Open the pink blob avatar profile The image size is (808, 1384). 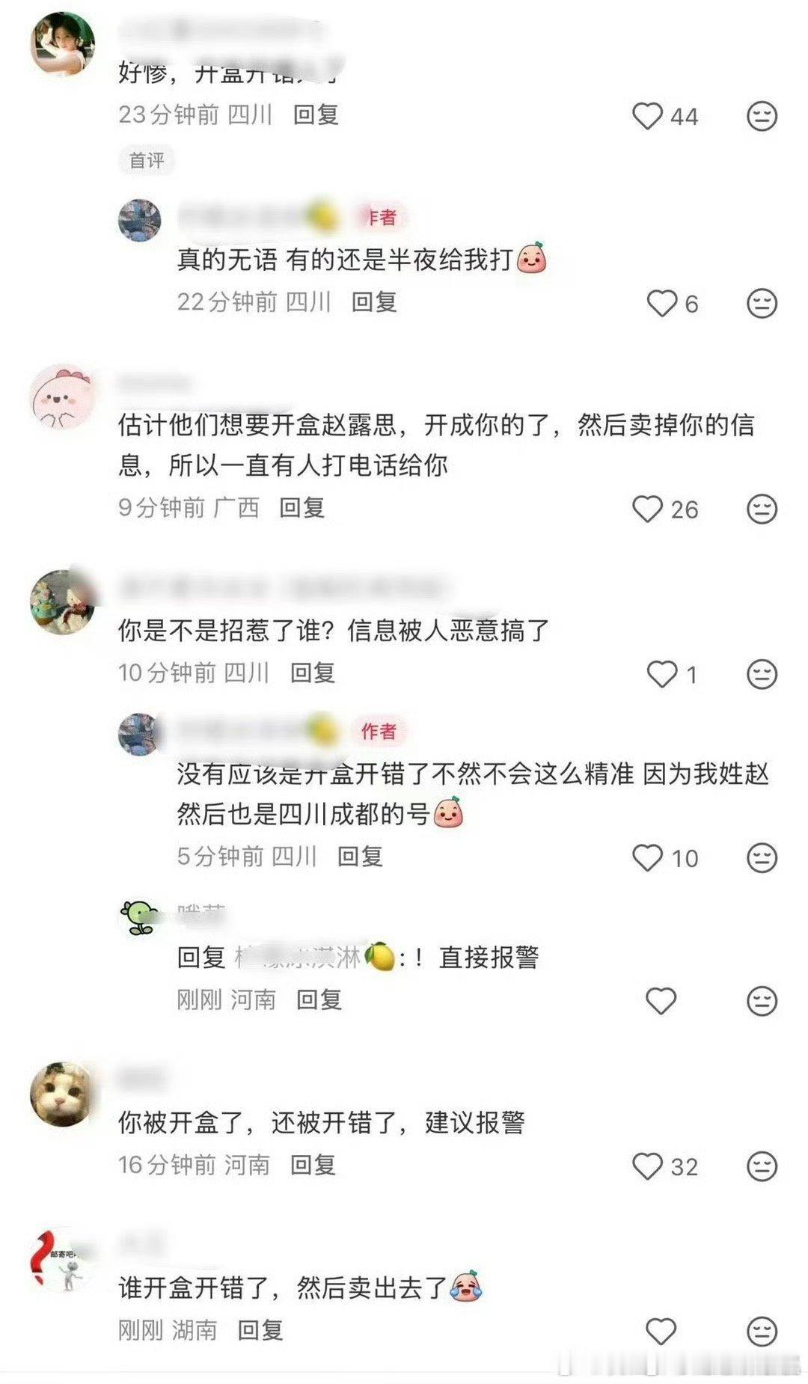62,398
